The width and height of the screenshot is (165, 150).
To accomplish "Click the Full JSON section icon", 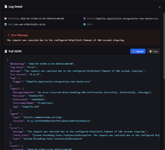I will click(x=6, y=51).
